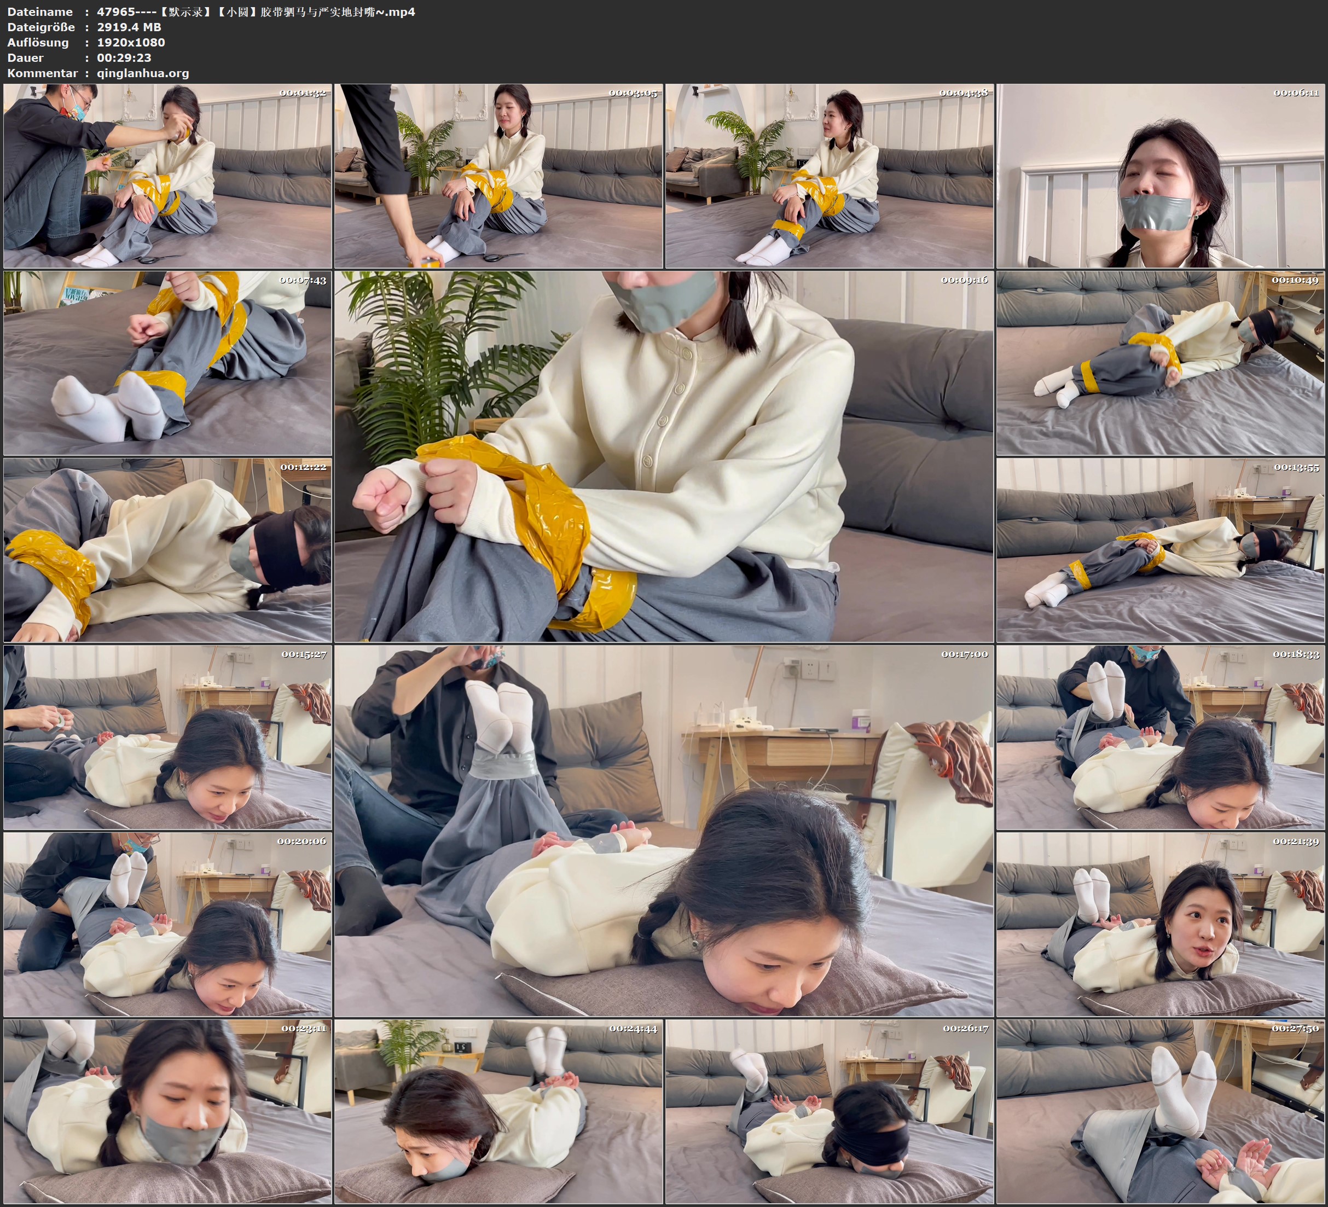This screenshot has height=1207, width=1328.
Task: Select the thumbnail at 00:13:55
Action: point(1161,550)
